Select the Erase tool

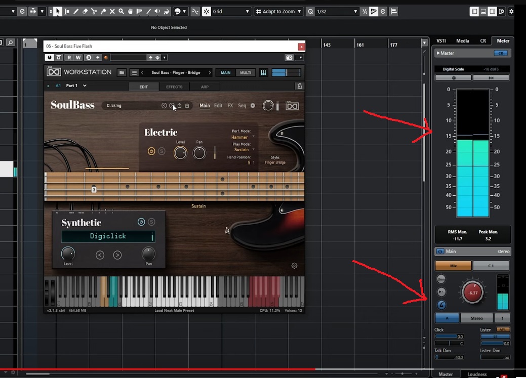coord(85,12)
